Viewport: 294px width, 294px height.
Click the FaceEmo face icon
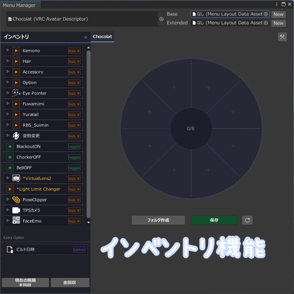[x=16, y=221]
